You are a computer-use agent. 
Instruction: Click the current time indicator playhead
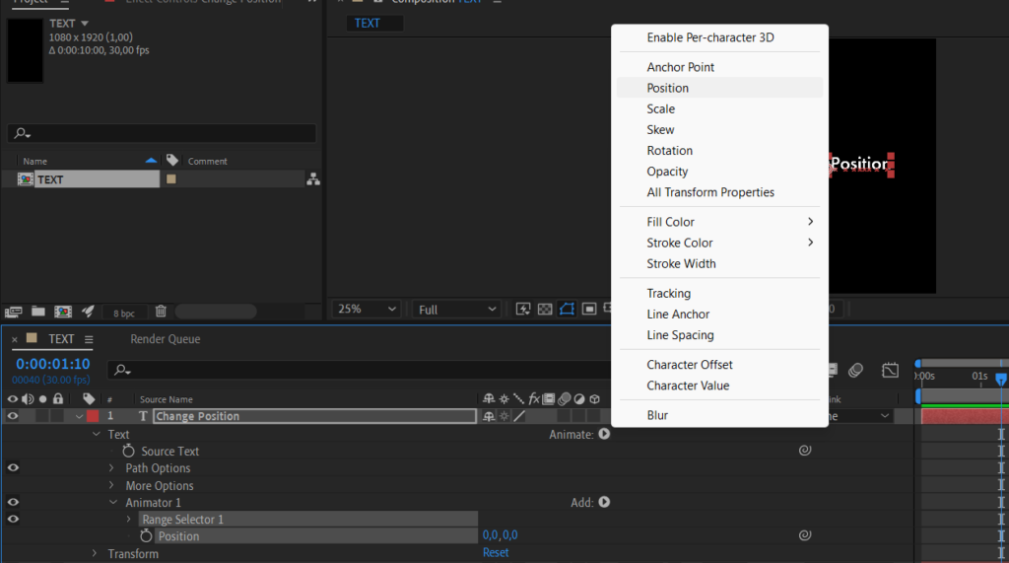point(1001,379)
